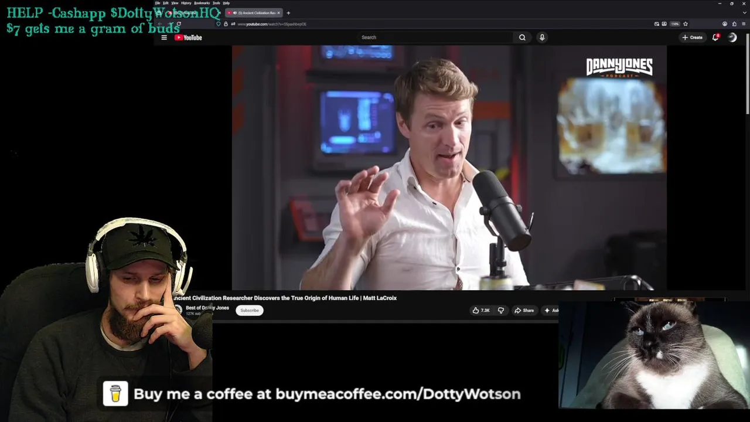750x422 pixels.
Task: Click the 150% zoom level indicator
Action: coord(675,24)
